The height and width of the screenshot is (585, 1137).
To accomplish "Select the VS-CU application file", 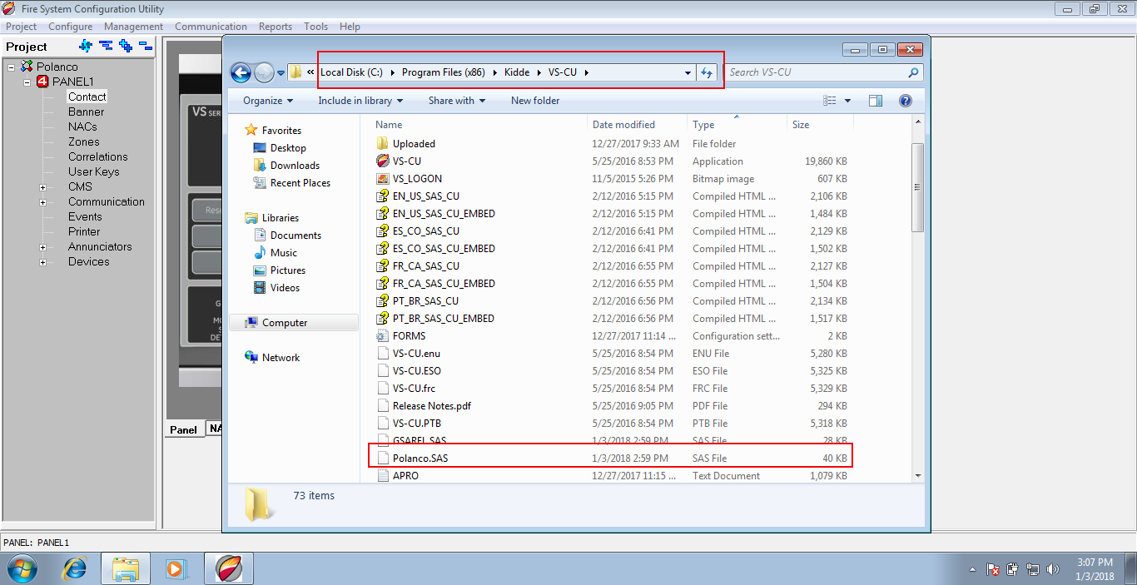I will coord(407,161).
